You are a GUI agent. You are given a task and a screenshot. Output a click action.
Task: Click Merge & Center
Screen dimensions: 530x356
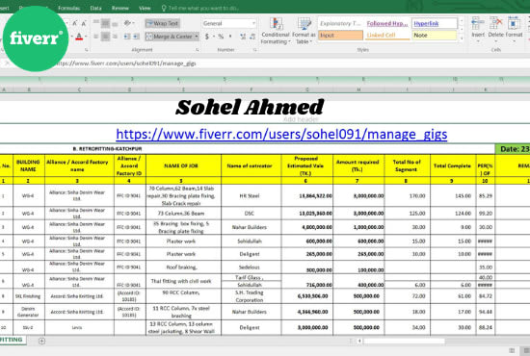[170, 37]
